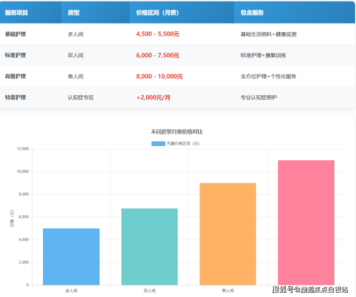Select the pink rightmost bar in chart
This screenshot has width=356, height=297.
[306, 222]
